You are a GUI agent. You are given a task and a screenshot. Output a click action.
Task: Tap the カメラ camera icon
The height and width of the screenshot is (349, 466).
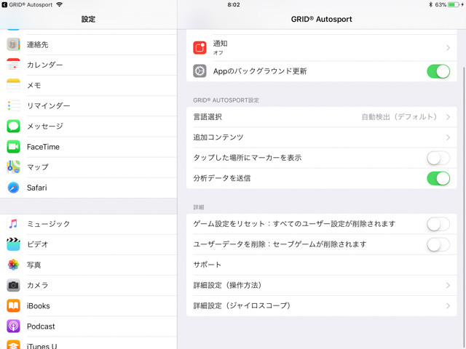(x=13, y=285)
